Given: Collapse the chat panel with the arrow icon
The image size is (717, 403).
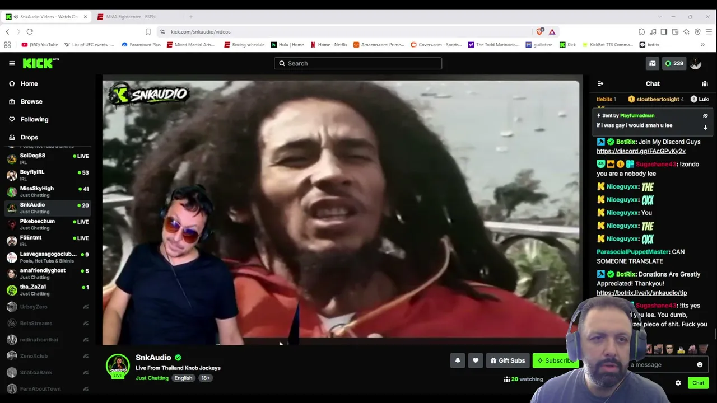Looking at the screenshot, I should [600, 83].
